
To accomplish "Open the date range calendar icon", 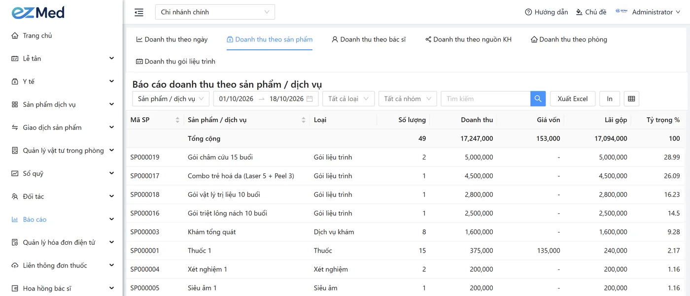I will (310, 99).
